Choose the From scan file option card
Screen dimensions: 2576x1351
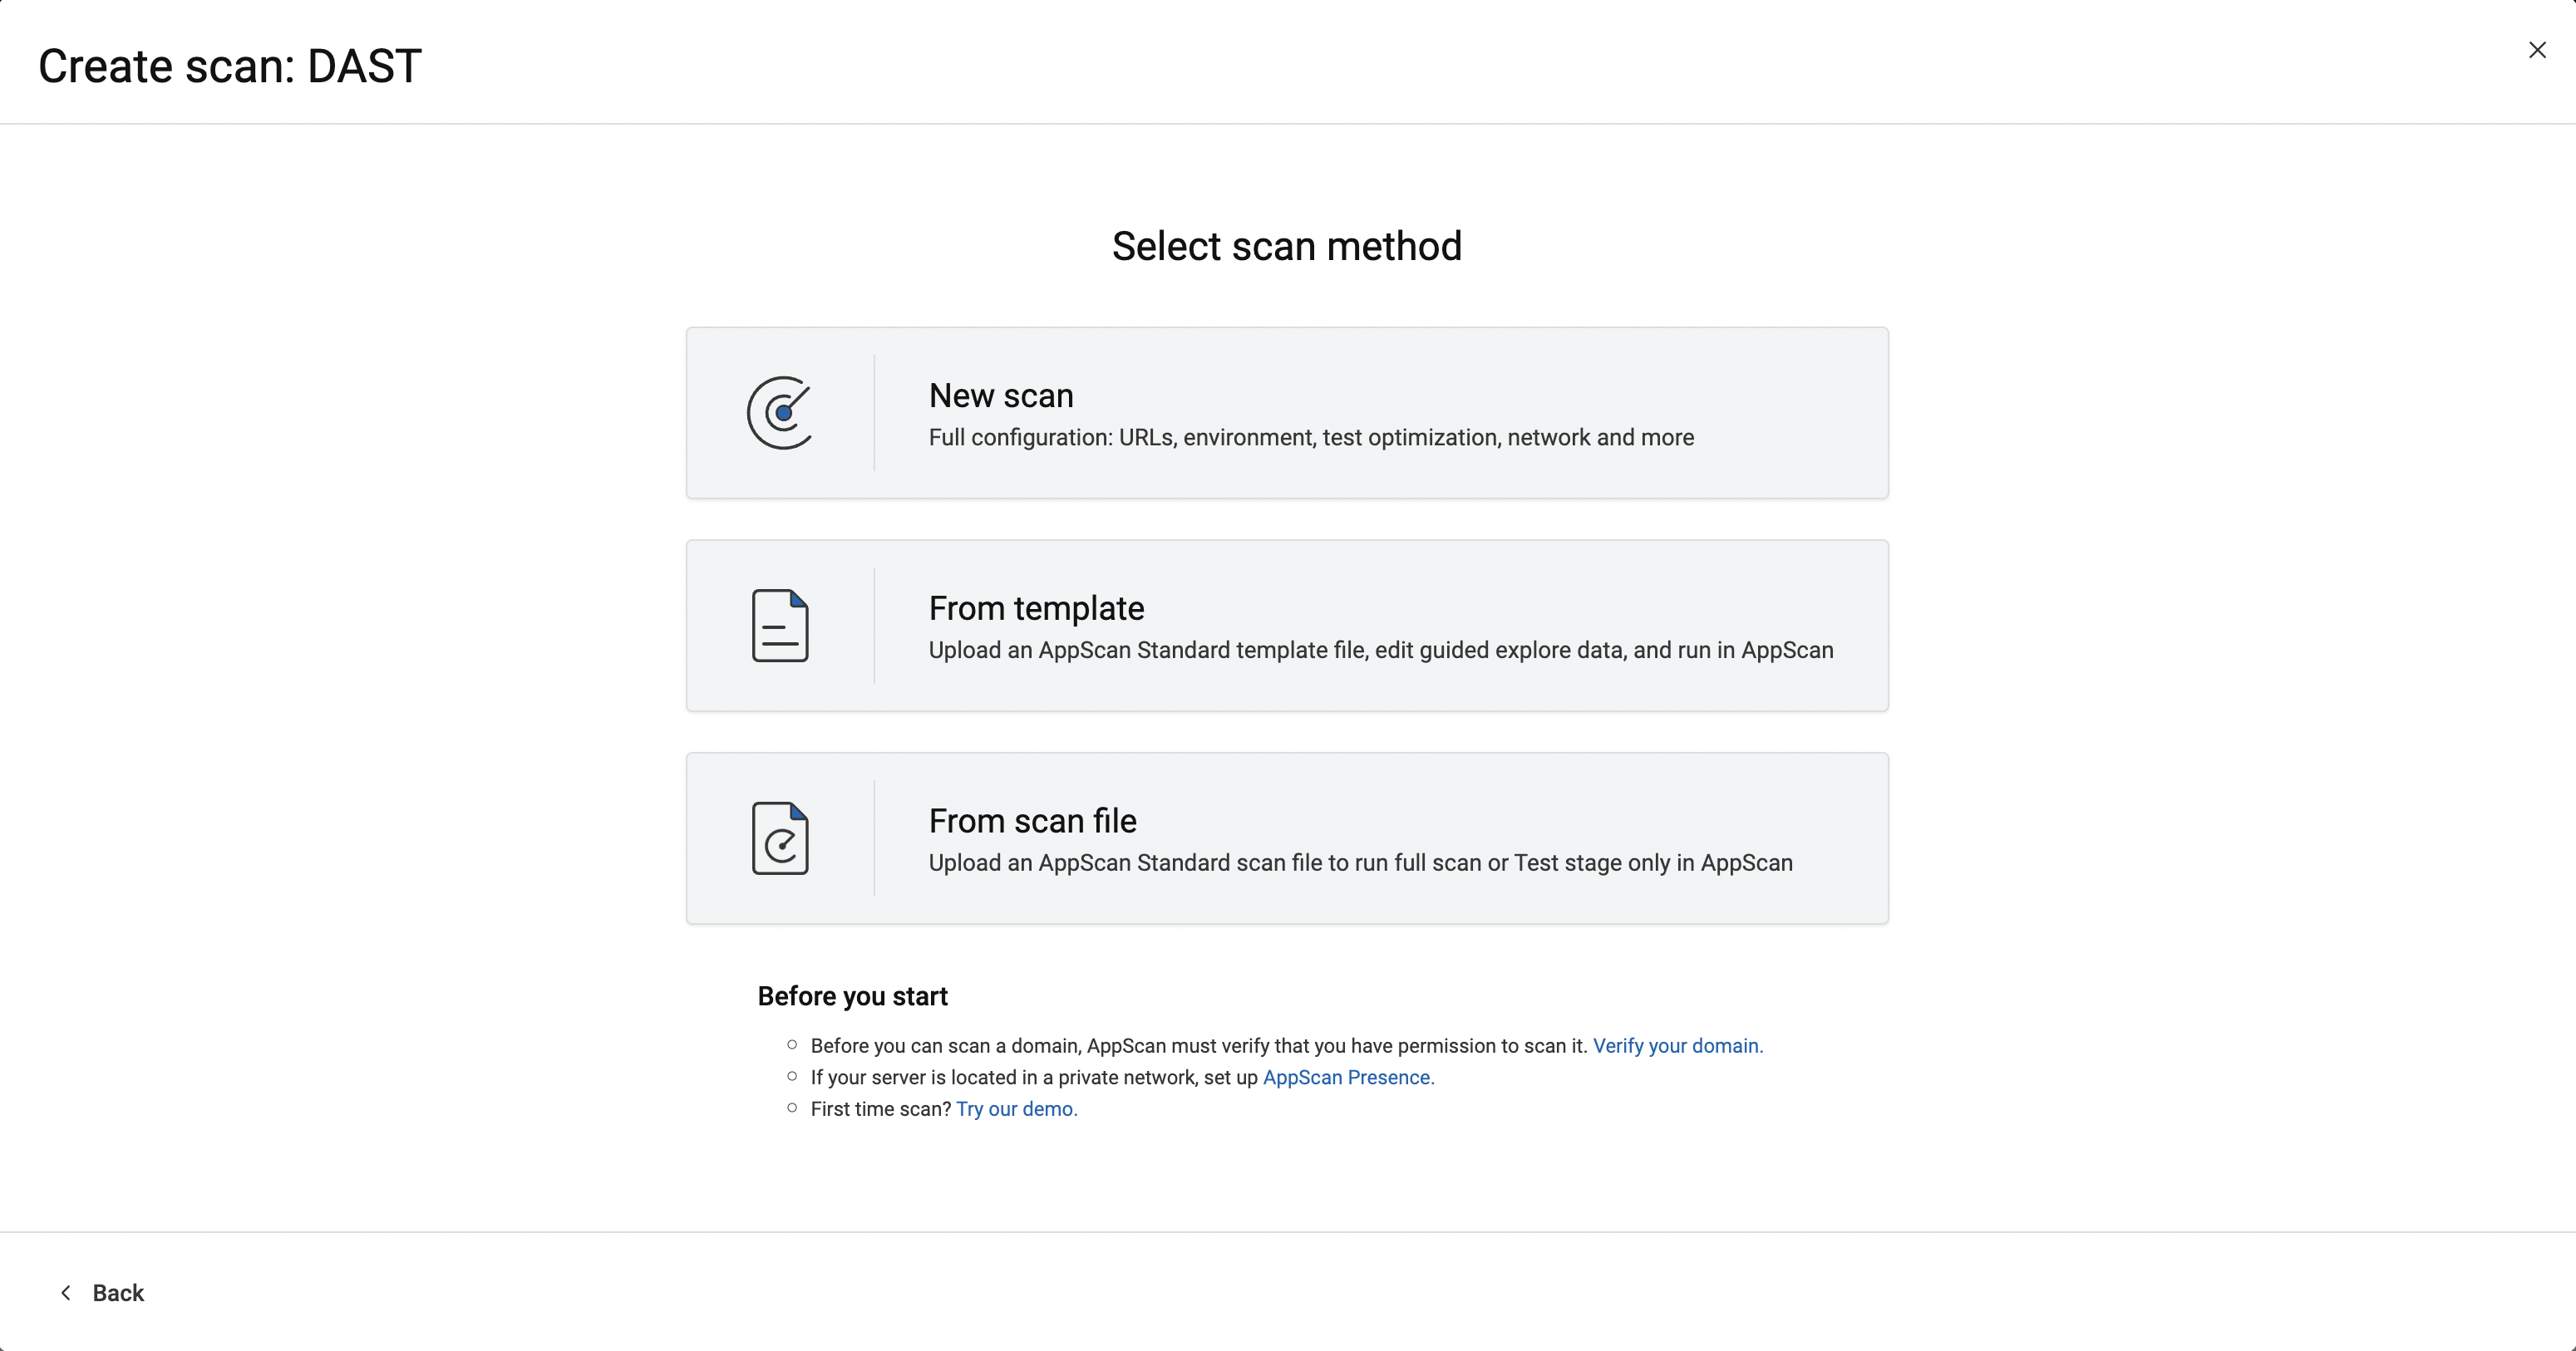(x=1287, y=838)
